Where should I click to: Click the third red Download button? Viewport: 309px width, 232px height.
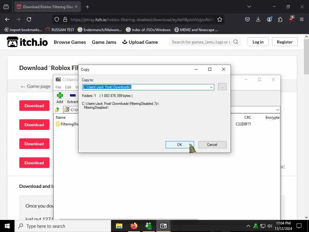pos(34,144)
